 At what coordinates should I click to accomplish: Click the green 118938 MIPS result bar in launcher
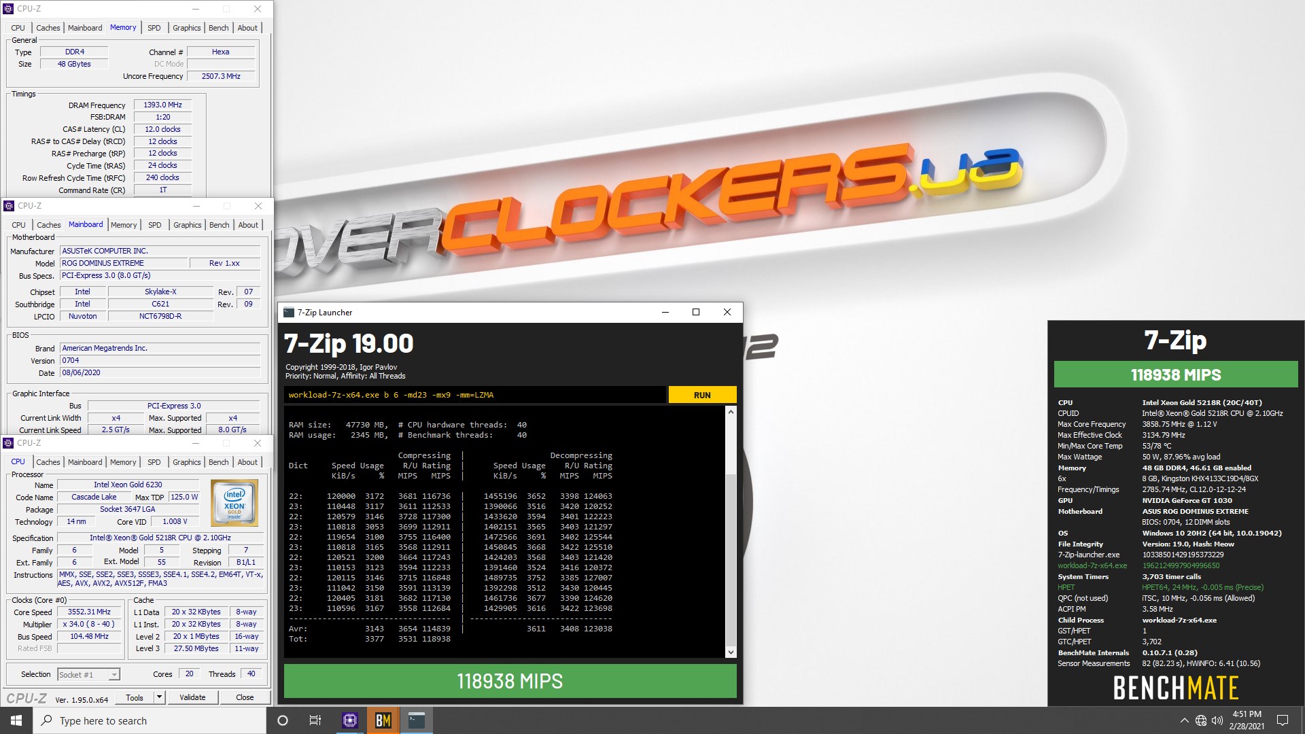(x=510, y=681)
